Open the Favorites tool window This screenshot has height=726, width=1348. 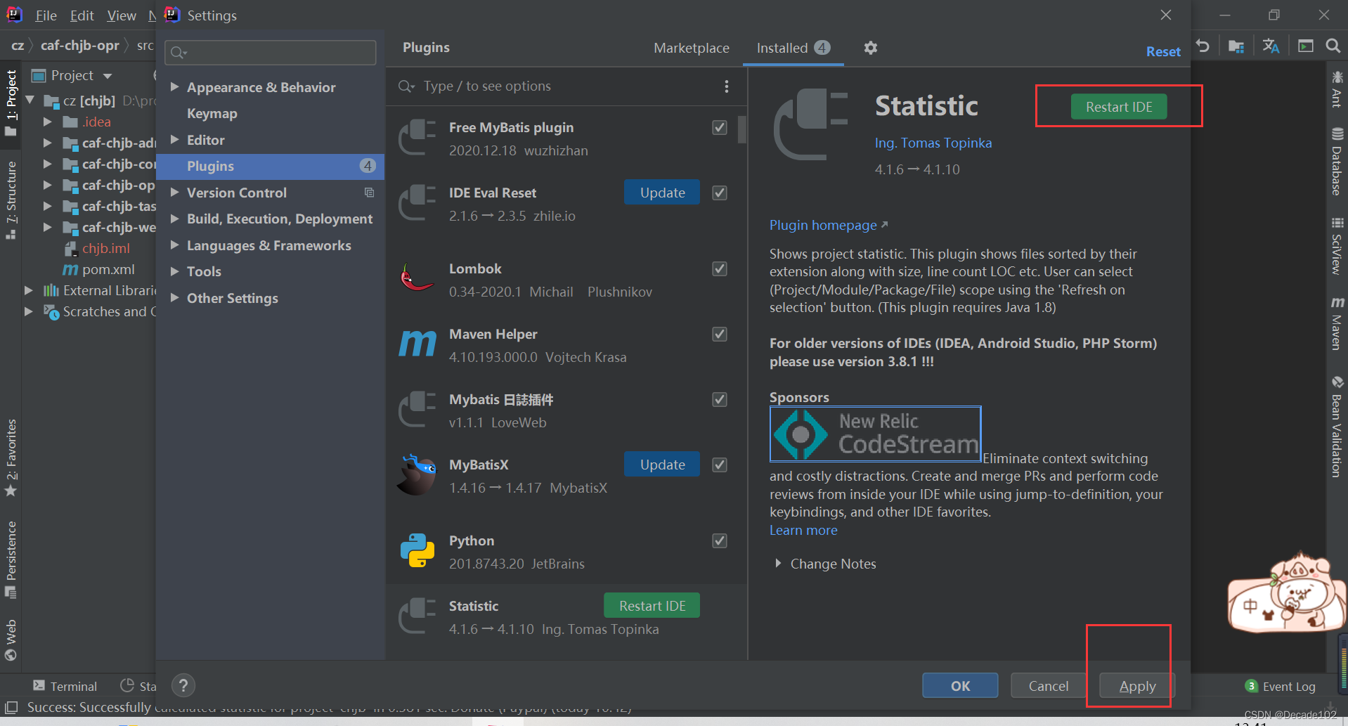11,457
